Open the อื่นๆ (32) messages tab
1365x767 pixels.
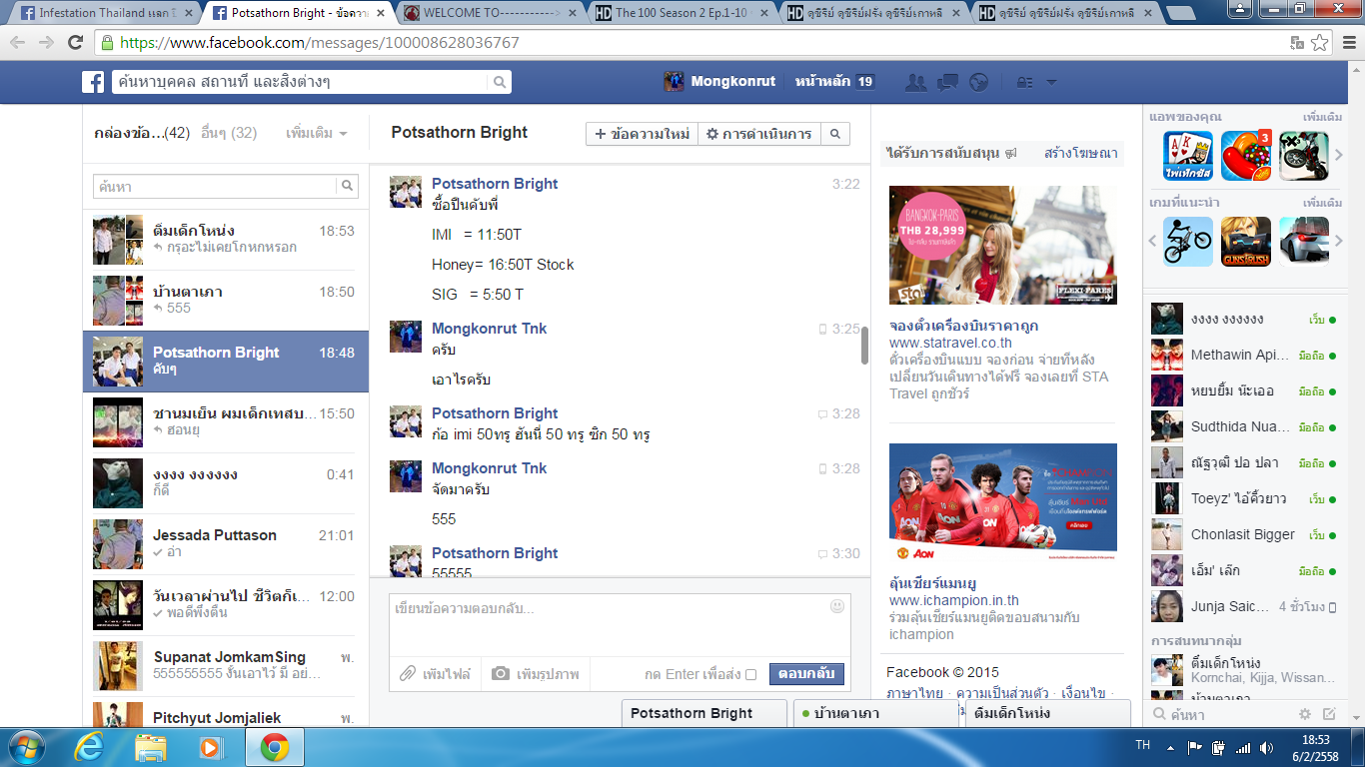pyautogui.click(x=229, y=133)
